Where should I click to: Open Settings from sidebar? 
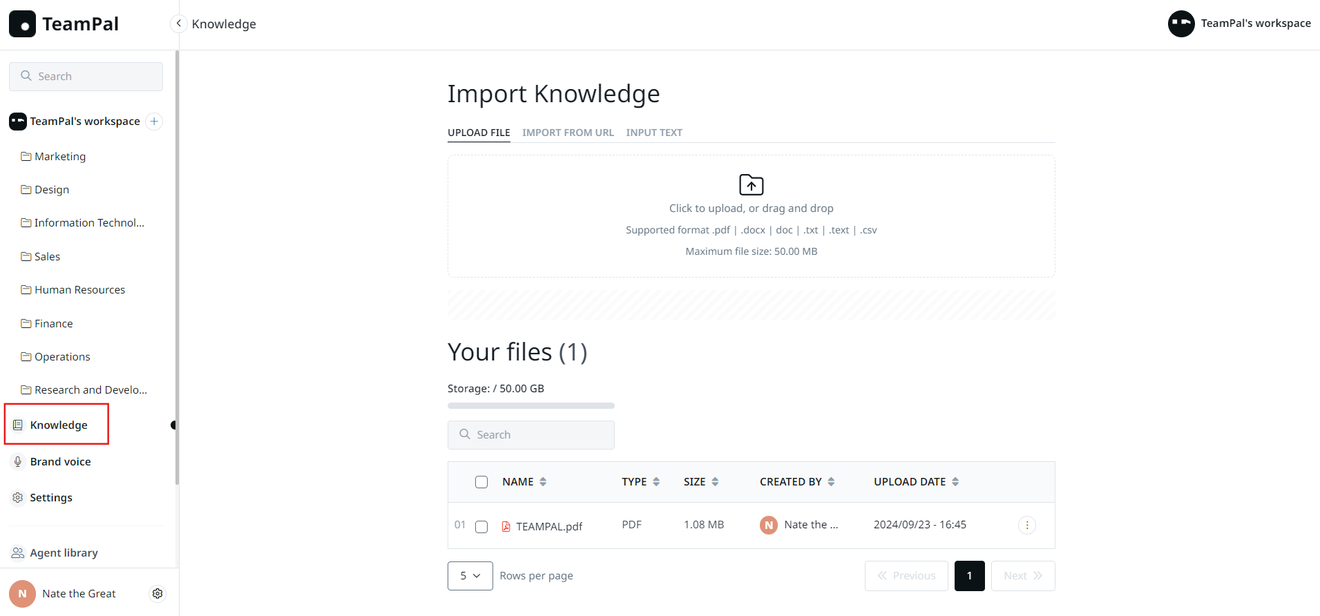point(51,498)
